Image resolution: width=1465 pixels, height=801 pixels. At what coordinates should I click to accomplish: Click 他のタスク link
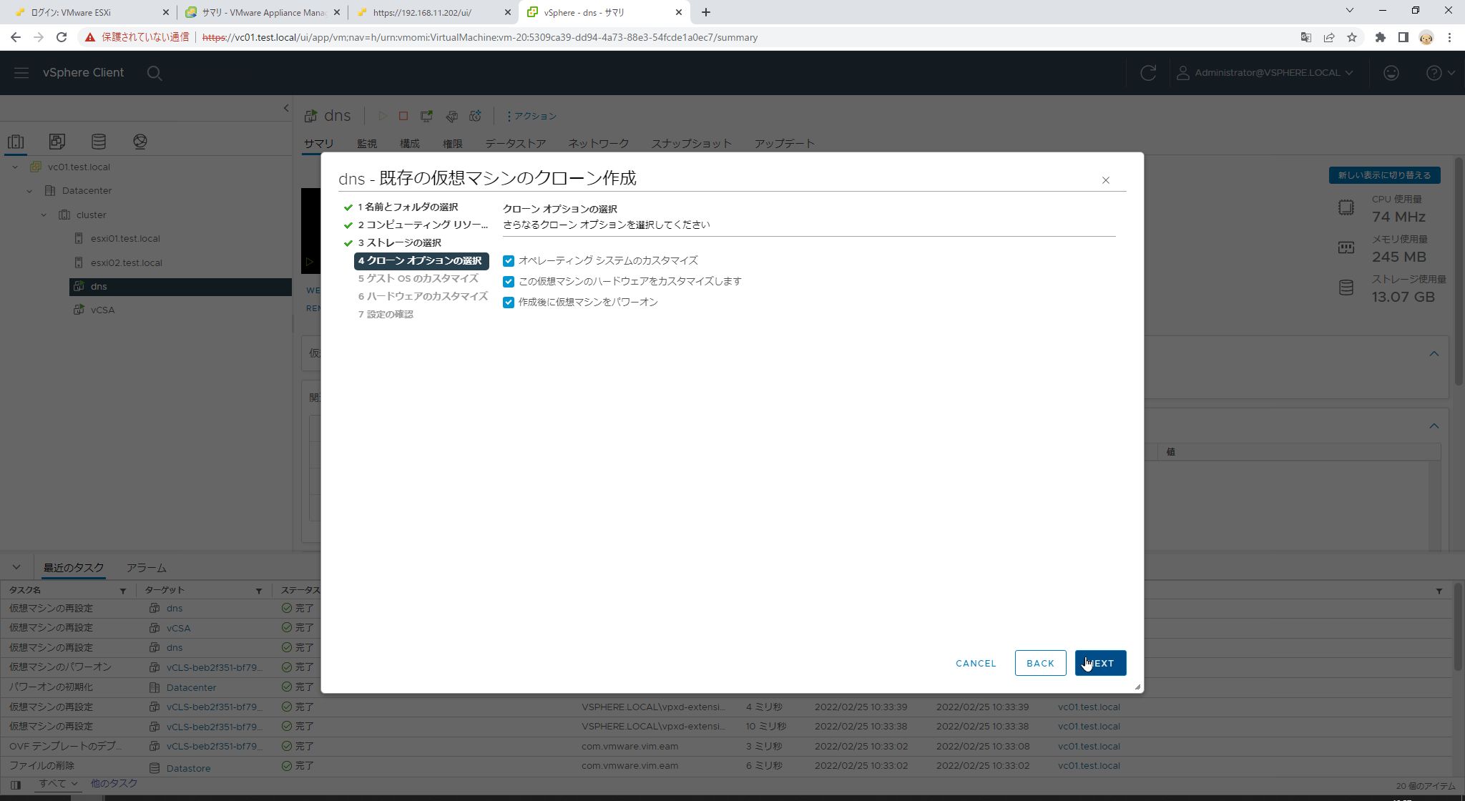click(x=114, y=784)
